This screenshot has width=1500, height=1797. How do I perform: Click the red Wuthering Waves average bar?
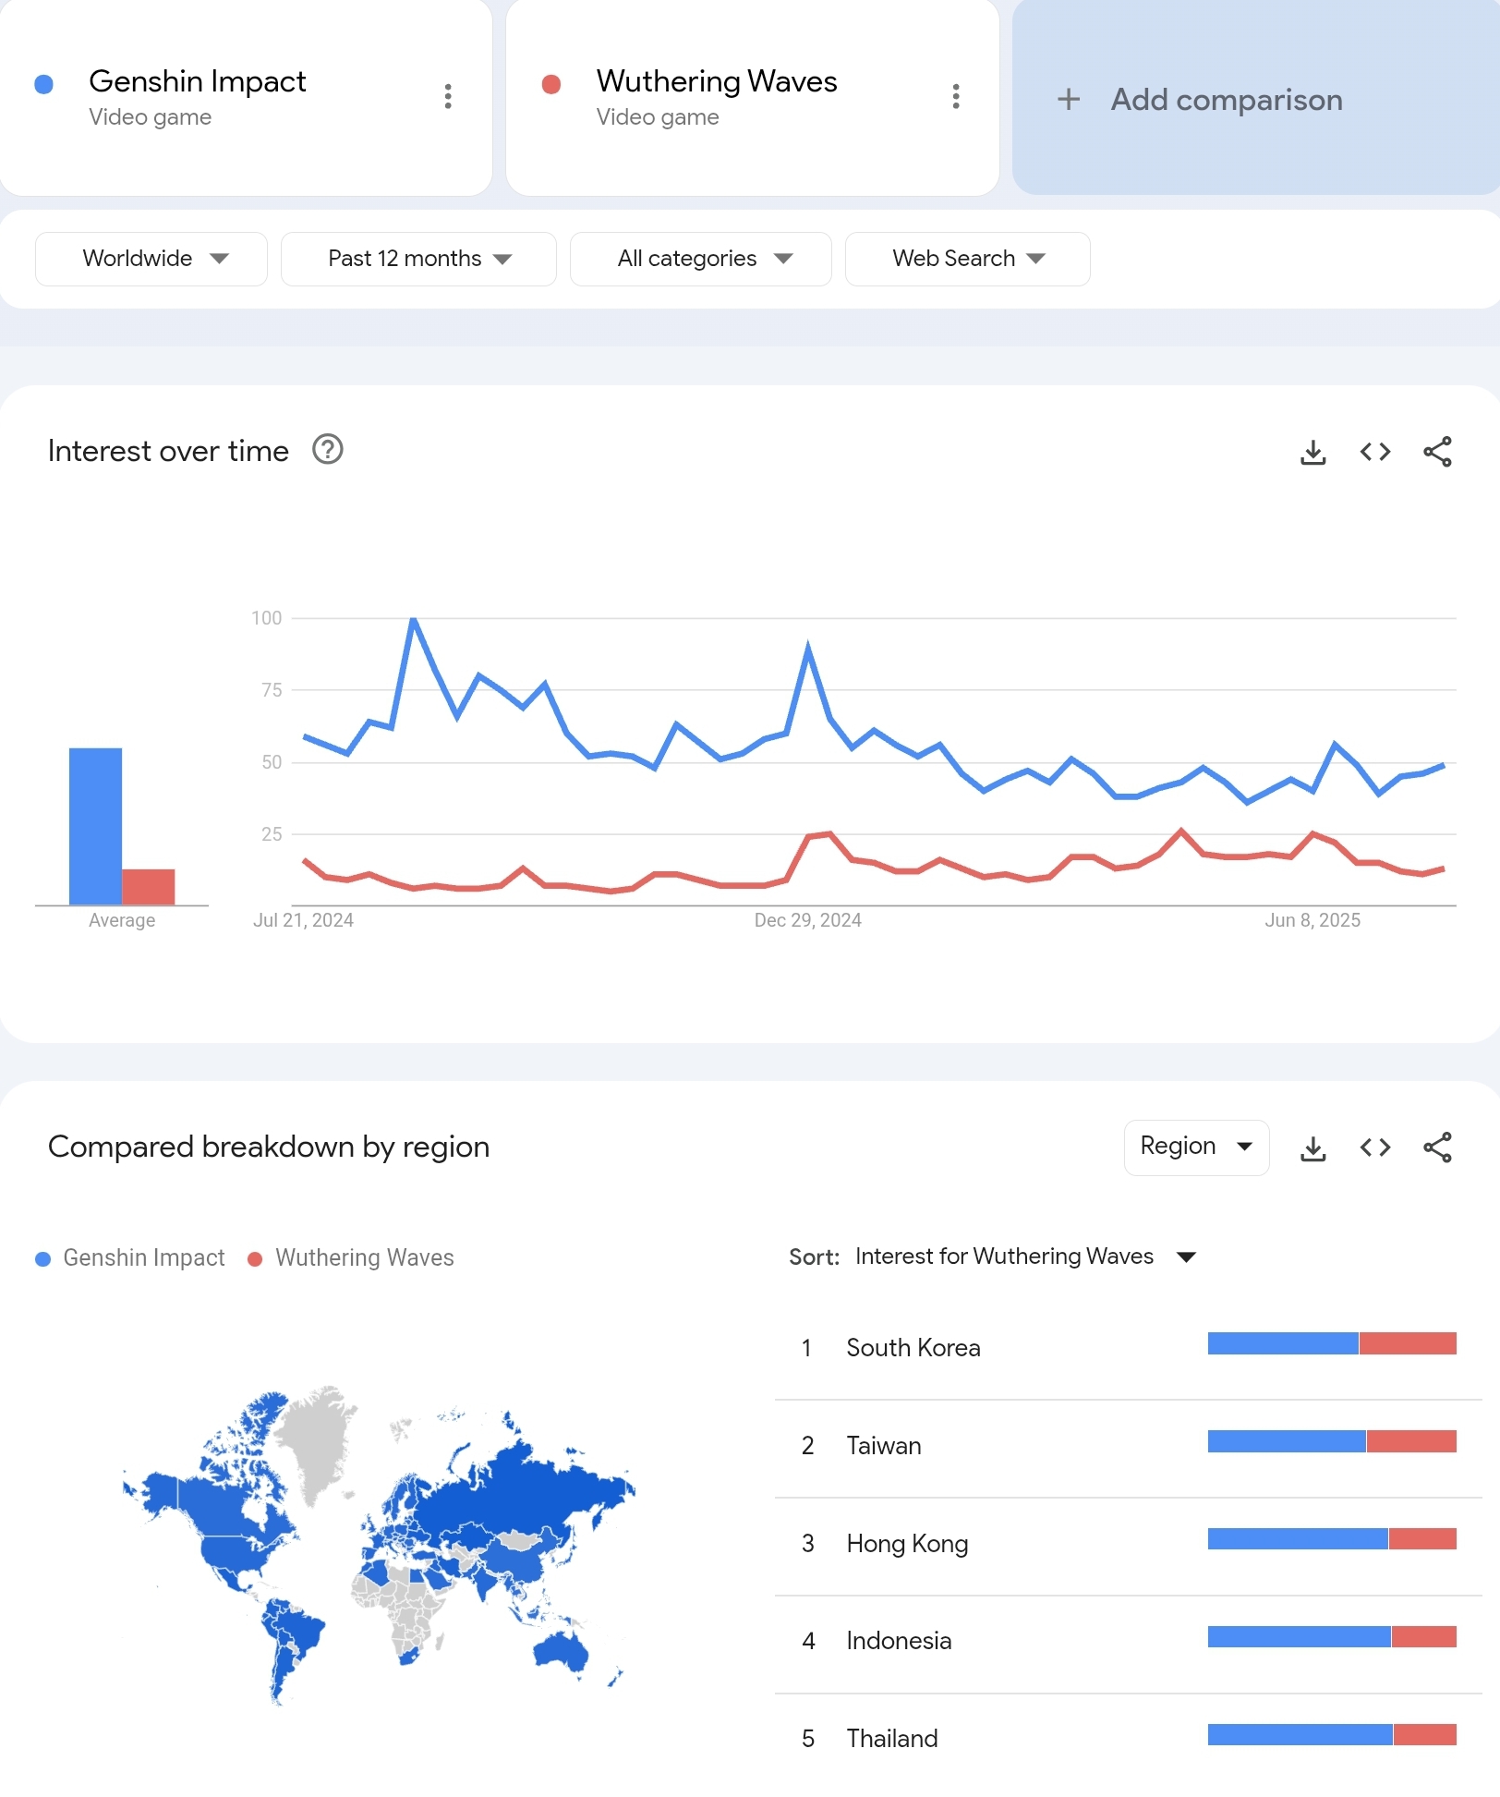pos(149,887)
